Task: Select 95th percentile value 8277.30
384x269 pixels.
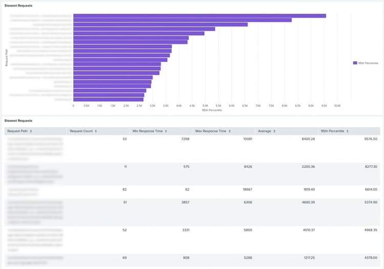Action: 371,167
